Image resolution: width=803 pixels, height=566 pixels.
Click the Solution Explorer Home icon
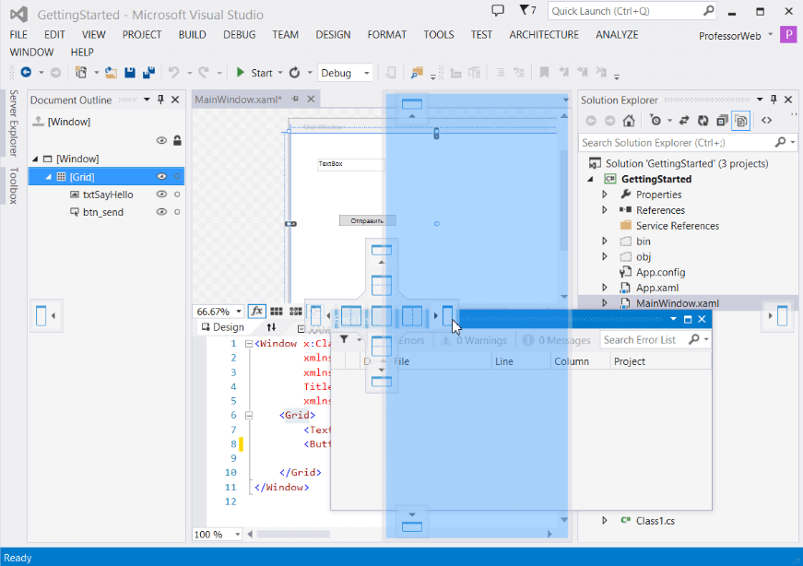[629, 121]
